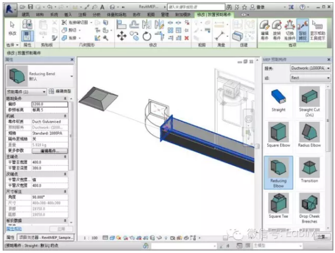Click the Text 'A' icon in quick access toolbar
This screenshot has height=253, width=335.
[102, 7]
